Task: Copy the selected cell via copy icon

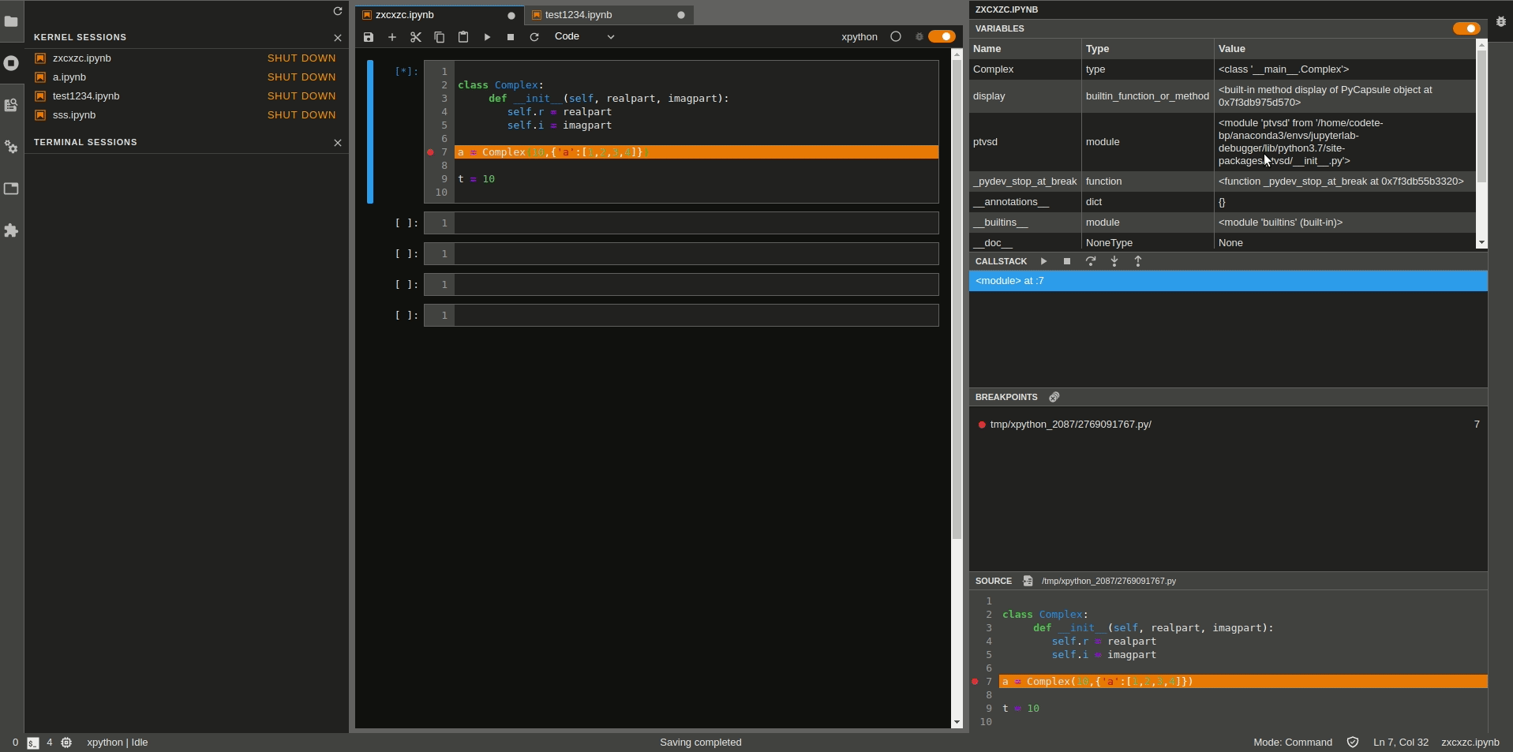Action: (x=439, y=37)
